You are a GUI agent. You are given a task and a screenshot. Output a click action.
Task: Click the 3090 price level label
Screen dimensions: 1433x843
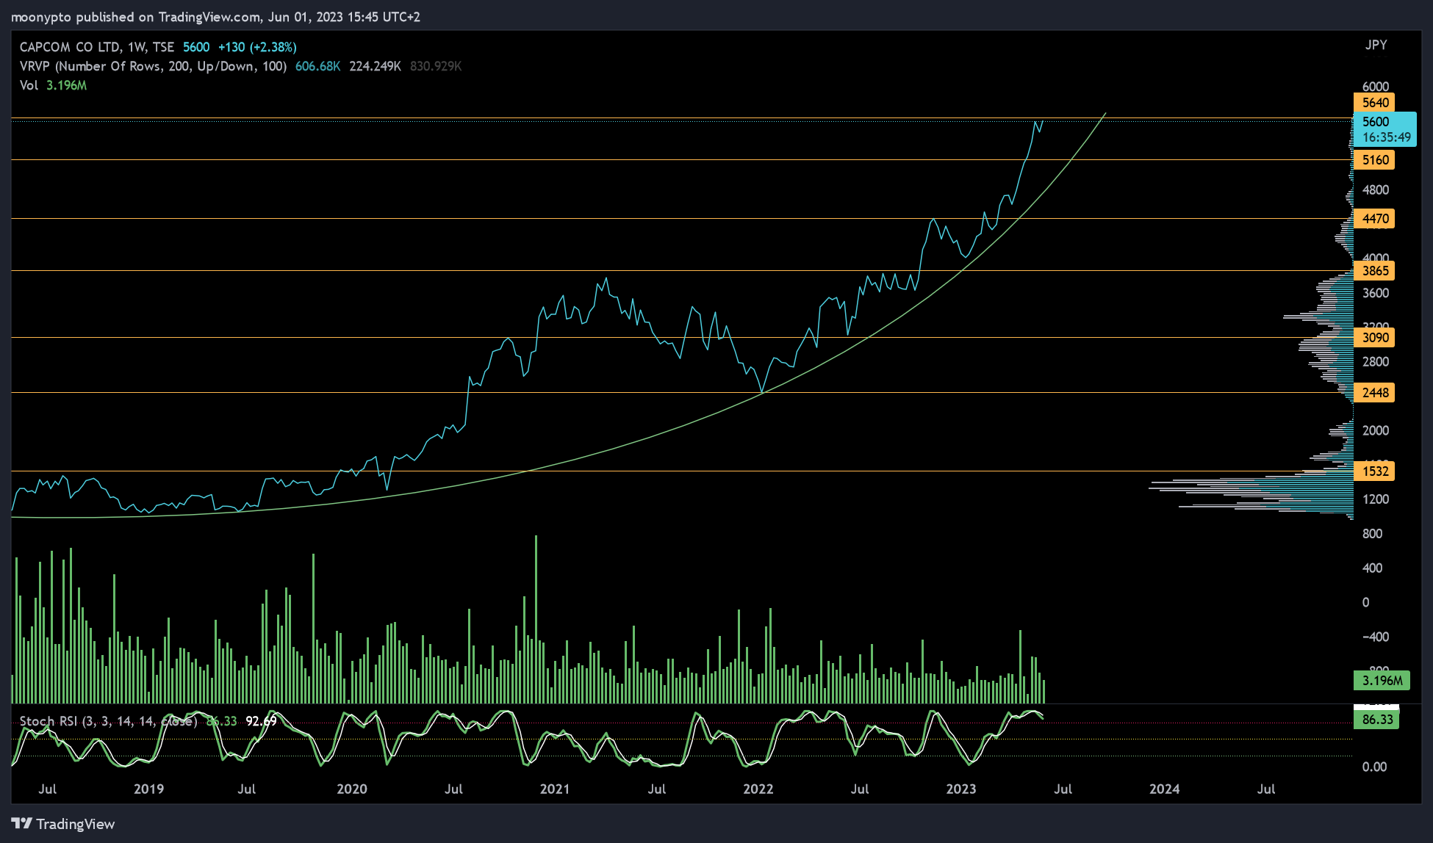click(1375, 338)
